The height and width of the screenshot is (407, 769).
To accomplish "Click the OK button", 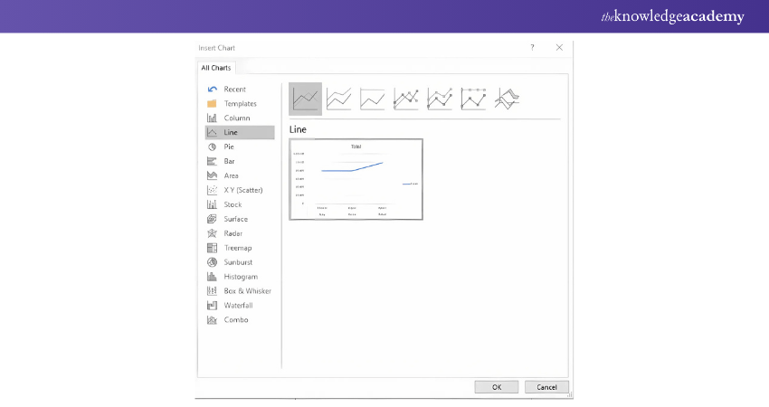I will click(x=497, y=386).
